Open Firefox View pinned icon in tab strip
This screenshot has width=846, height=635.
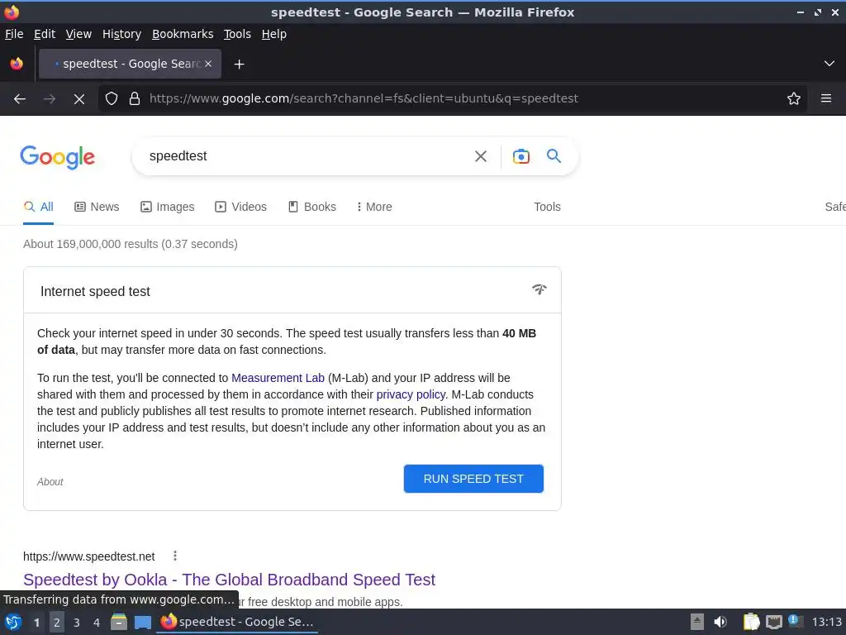(x=17, y=64)
